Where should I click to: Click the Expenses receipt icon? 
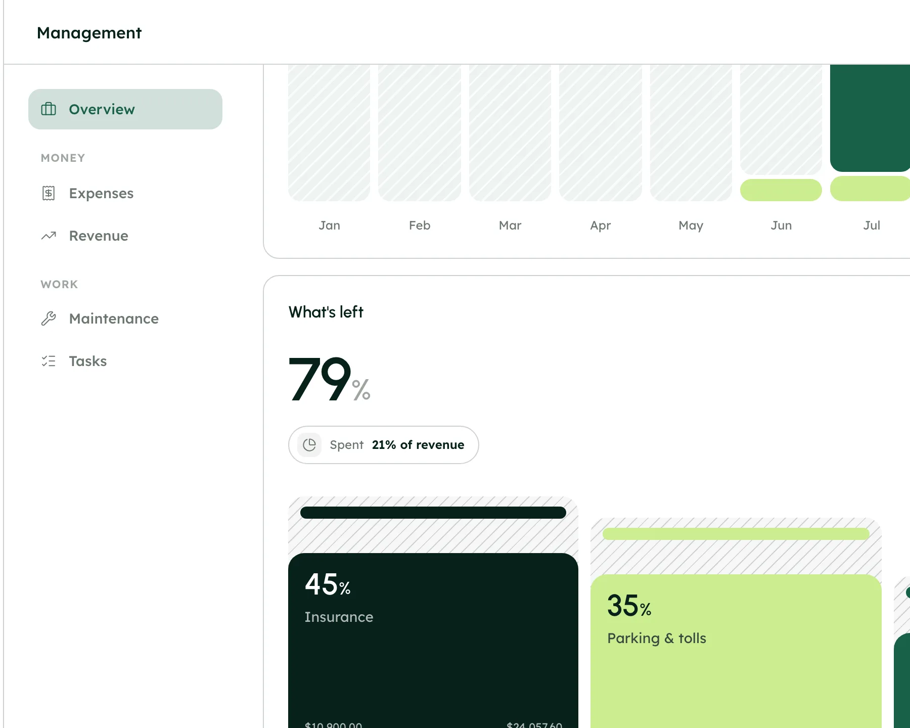click(x=49, y=193)
